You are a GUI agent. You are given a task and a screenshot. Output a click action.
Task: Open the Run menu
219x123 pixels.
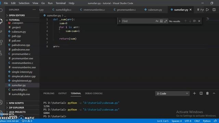(50, 3)
